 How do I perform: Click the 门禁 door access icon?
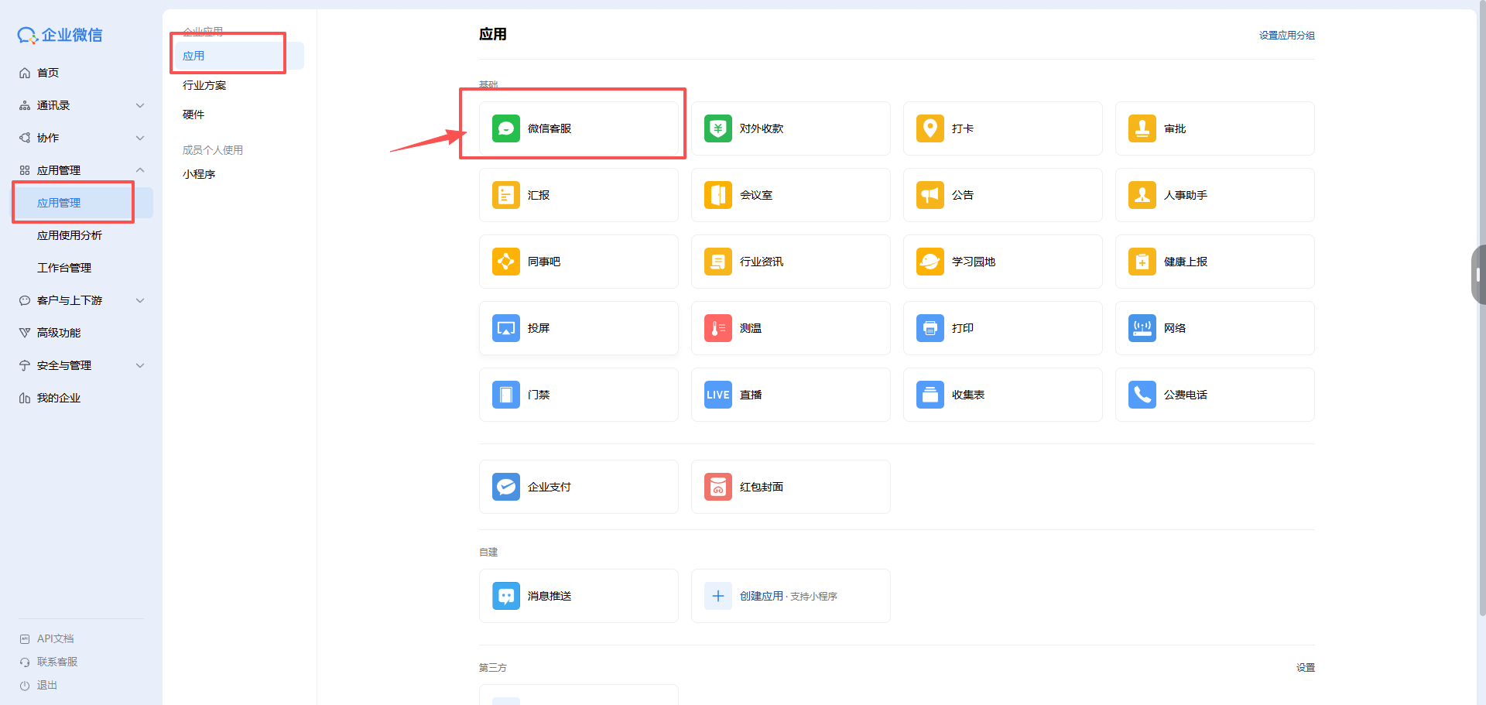pyautogui.click(x=506, y=395)
